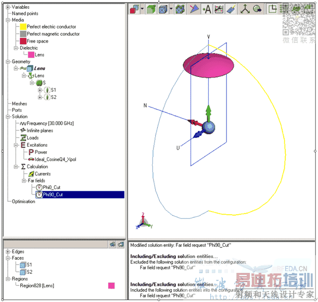Image resolution: width=318 pixels, height=302 pixels.
Task: Click the second details panel toolbar icon
Action: (x=121, y=244)
